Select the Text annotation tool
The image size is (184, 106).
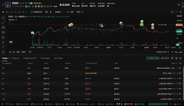pyautogui.click(x=3, y=47)
